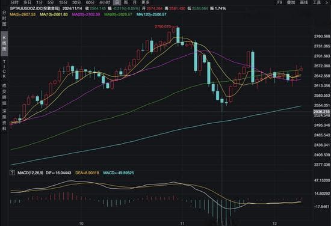Click the 振 1.74% amplitude value
The image size is (331, 226).
[218, 8]
